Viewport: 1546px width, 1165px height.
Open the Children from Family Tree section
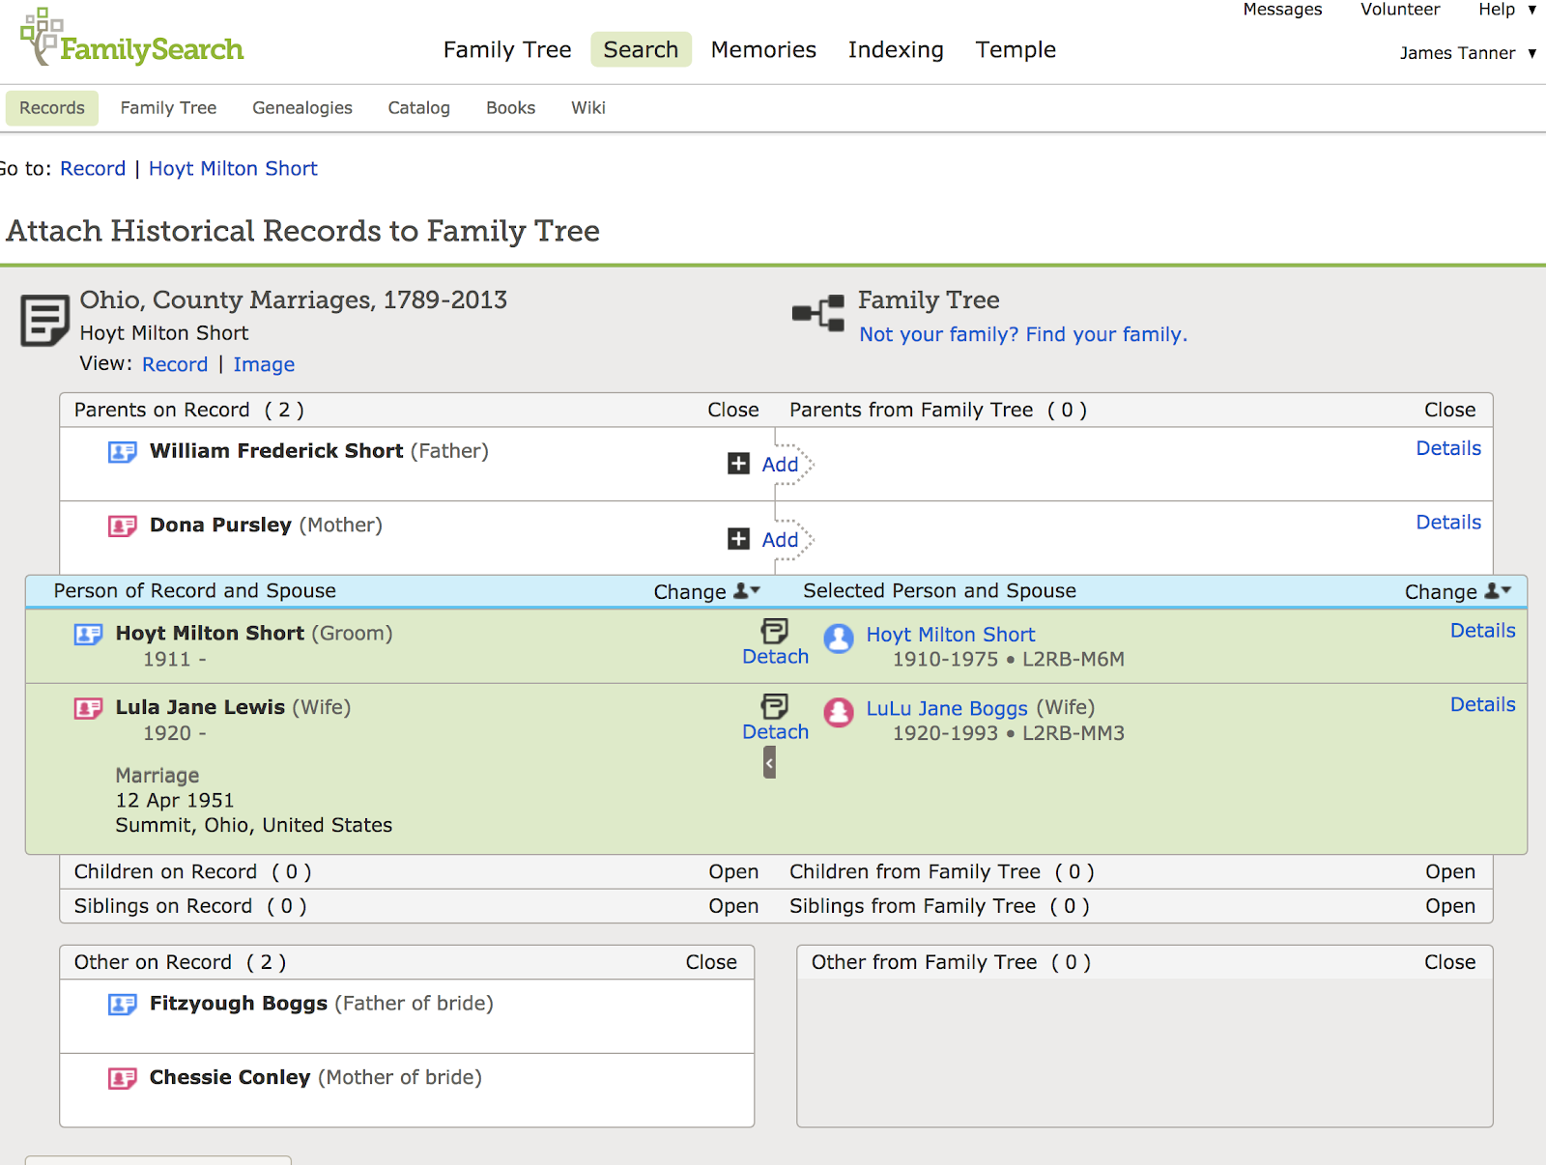click(1450, 871)
